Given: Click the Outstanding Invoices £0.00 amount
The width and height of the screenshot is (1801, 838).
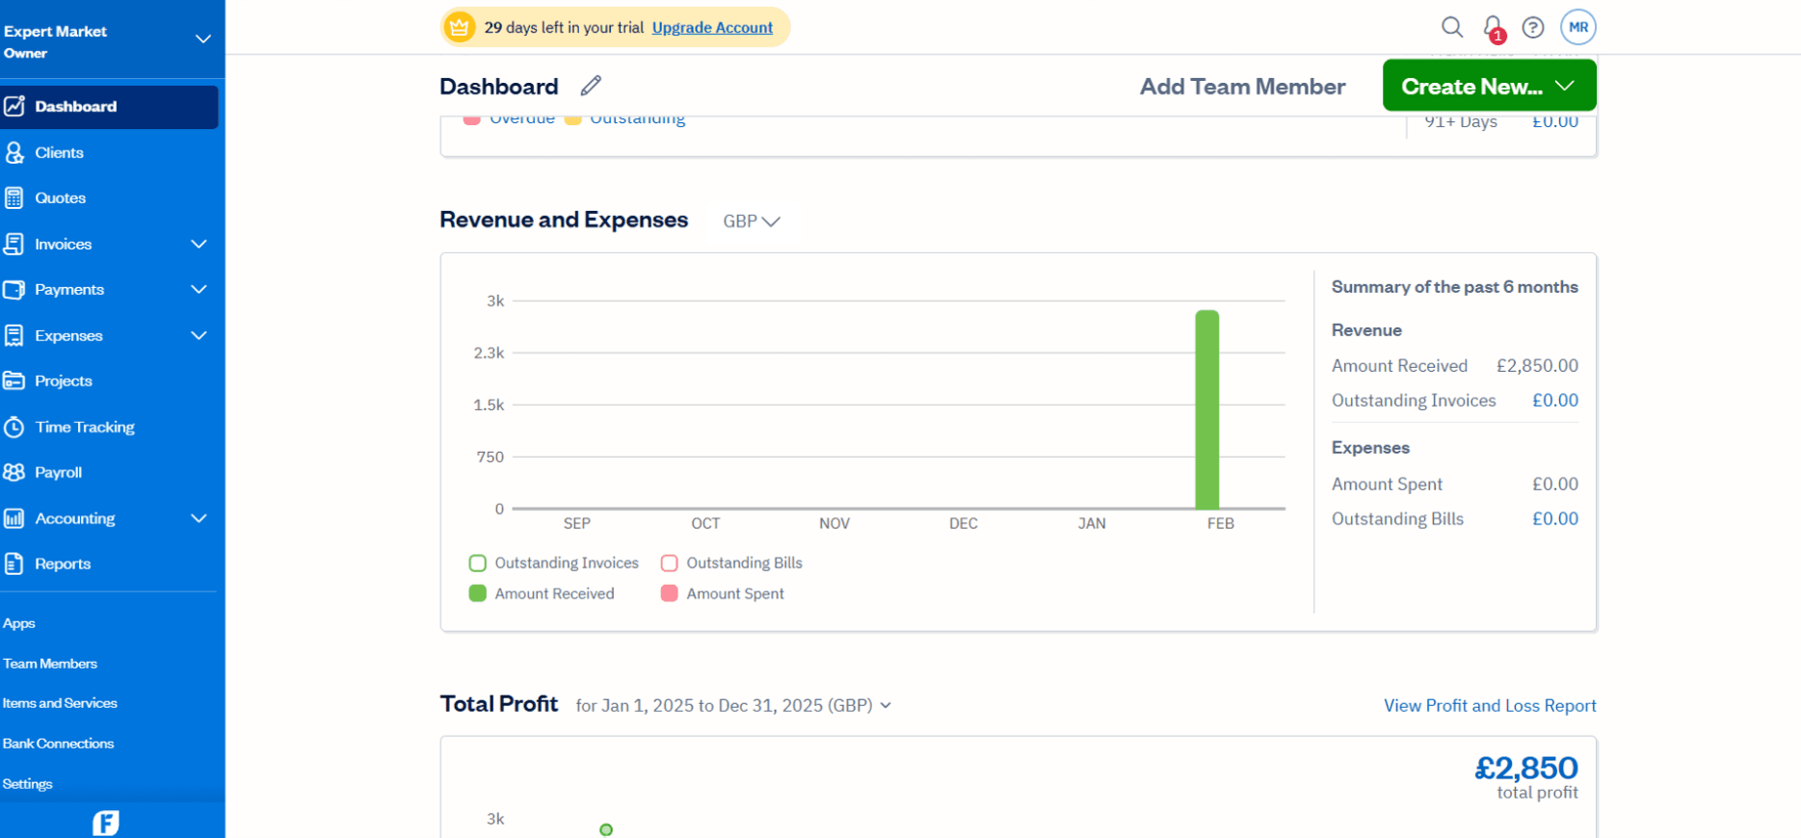Looking at the screenshot, I should [1555, 400].
